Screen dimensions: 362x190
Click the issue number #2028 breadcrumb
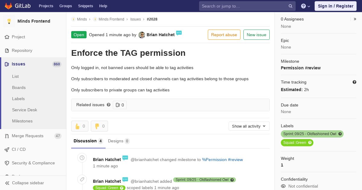tap(152, 19)
